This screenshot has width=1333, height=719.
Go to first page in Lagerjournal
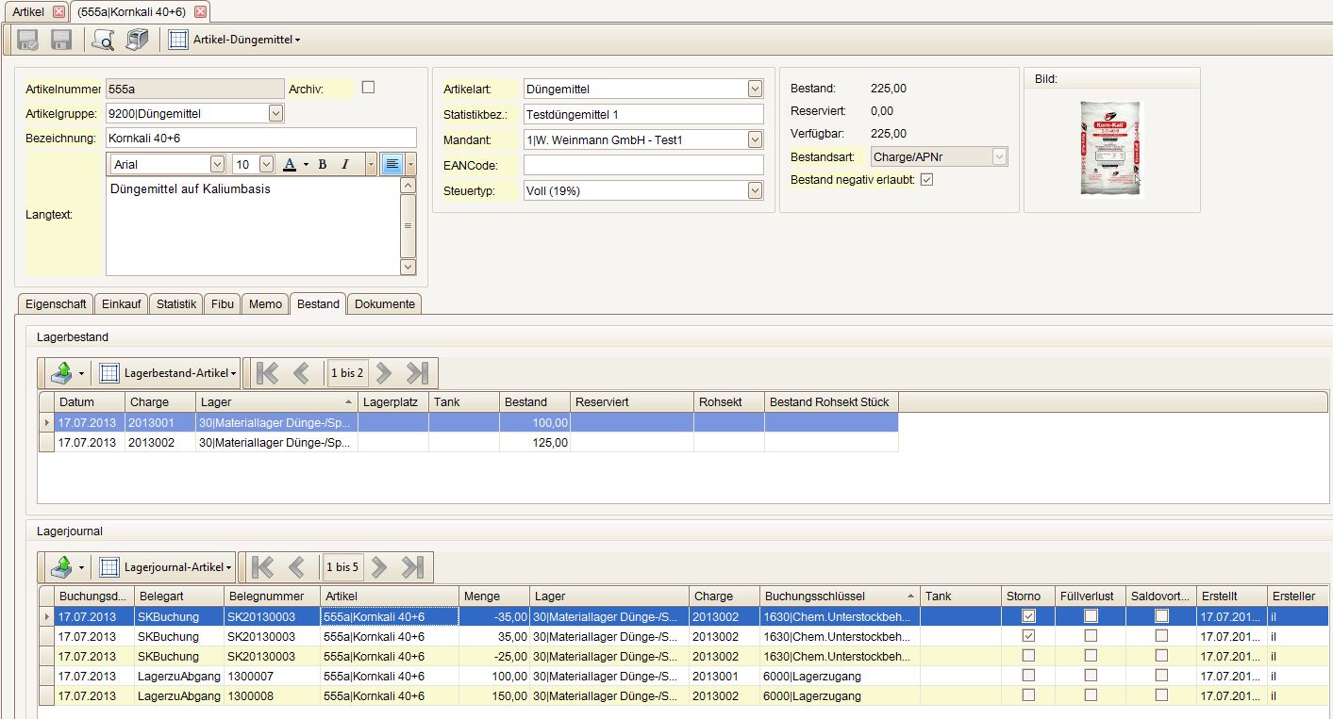(x=263, y=567)
